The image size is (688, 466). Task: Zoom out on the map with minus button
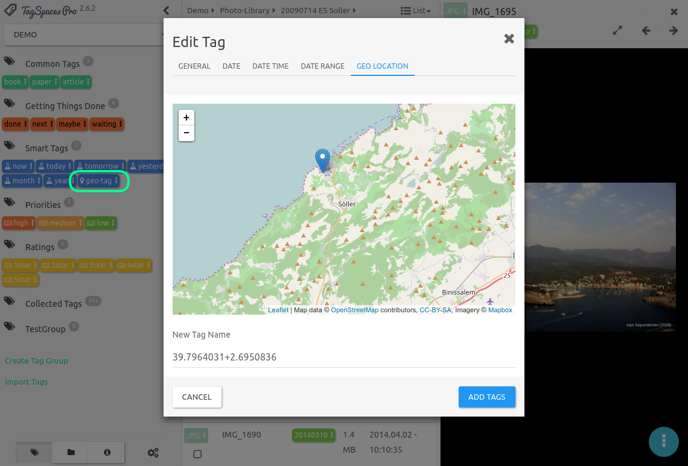click(186, 133)
